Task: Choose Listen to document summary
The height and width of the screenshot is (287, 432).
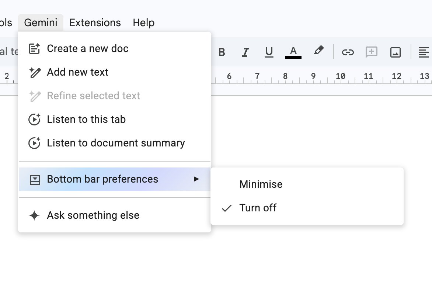Action: pos(115,143)
